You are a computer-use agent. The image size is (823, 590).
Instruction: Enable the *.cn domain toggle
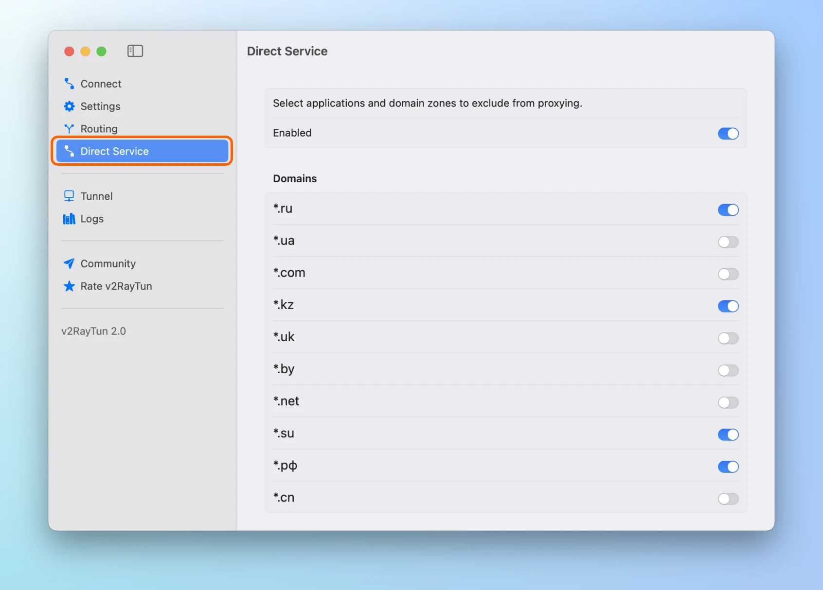[x=728, y=499]
